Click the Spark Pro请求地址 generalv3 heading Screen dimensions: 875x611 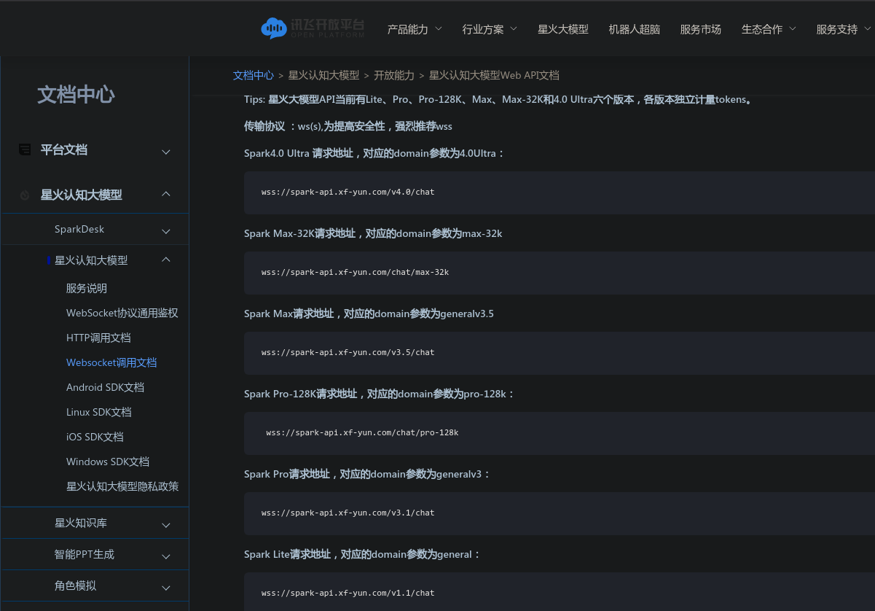pos(367,474)
